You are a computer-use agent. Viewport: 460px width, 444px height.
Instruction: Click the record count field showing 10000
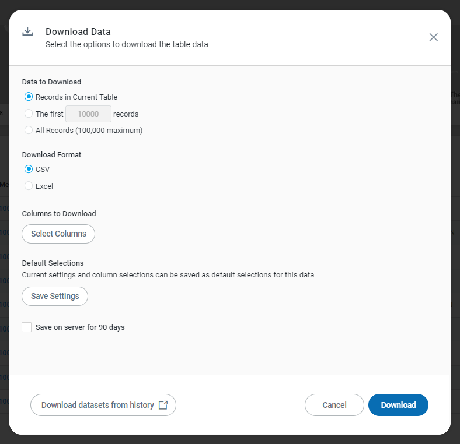pos(88,114)
